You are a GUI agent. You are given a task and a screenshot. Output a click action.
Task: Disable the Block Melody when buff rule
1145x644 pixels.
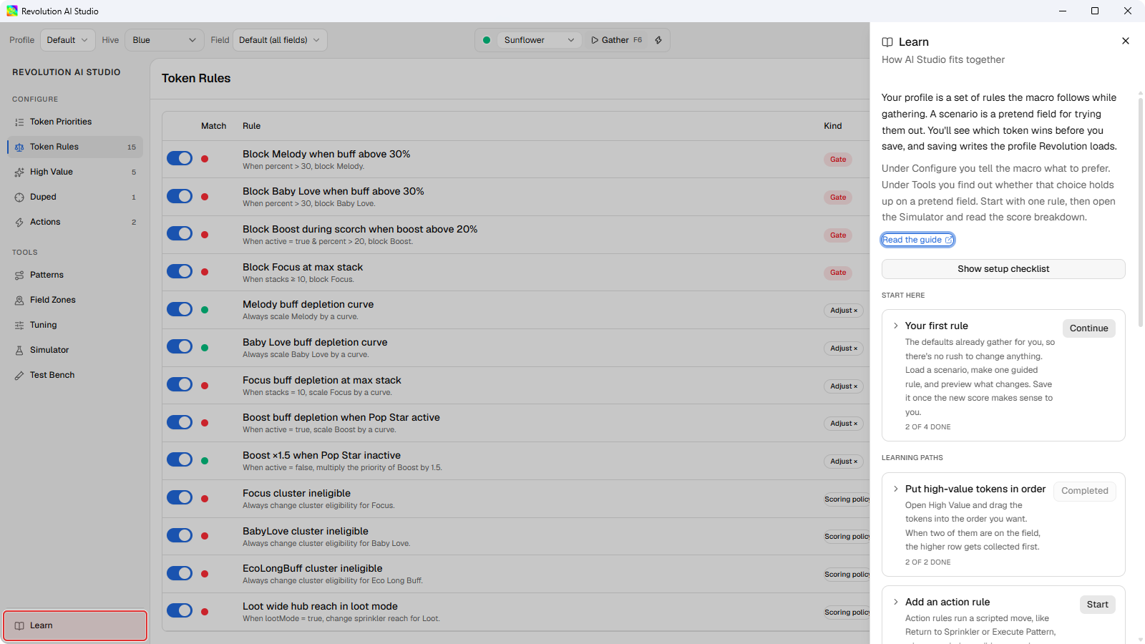pyautogui.click(x=180, y=158)
